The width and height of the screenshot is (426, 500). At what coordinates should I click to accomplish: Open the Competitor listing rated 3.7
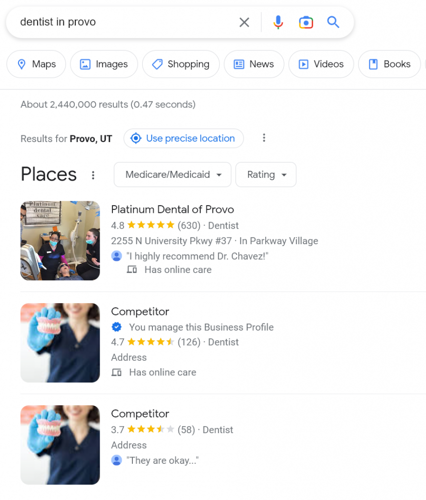tap(140, 414)
